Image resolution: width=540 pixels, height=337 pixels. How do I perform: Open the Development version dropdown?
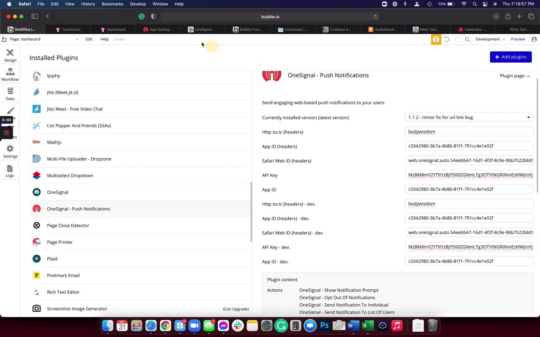point(490,39)
